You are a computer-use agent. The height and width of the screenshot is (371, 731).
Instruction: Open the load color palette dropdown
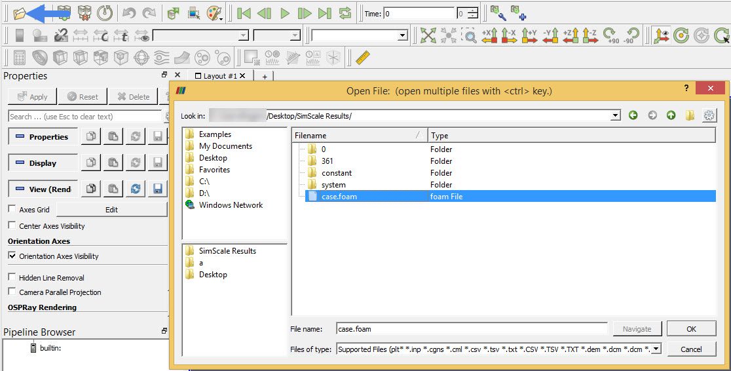pos(214,12)
